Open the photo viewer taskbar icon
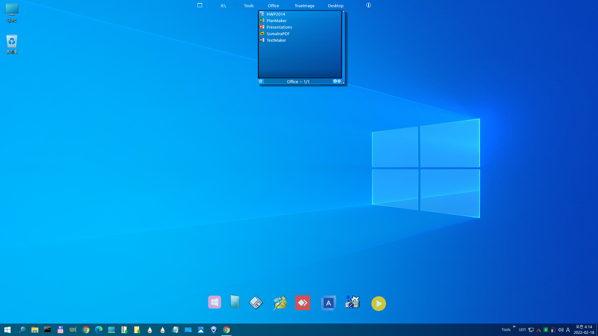Image resolution: width=598 pixels, height=336 pixels. point(201,330)
